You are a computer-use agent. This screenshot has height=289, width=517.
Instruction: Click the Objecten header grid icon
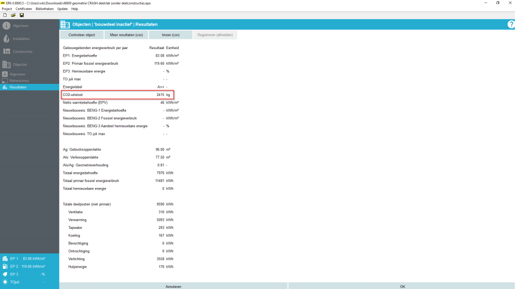pyautogui.click(x=65, y=24)
